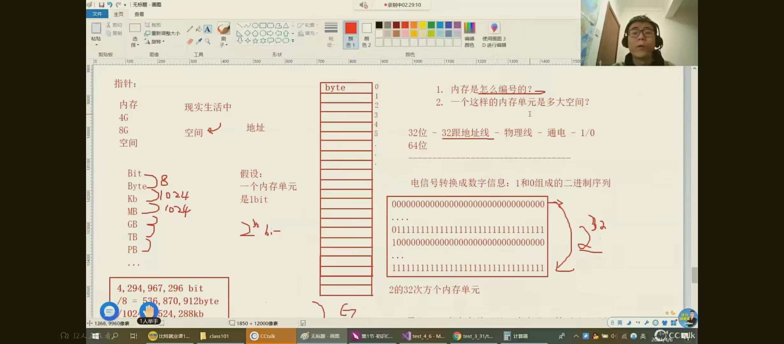The width and height of the screenshot is (784, 344).
Task: Select the Fill with color bucket tool
Action: coord(199,29)
